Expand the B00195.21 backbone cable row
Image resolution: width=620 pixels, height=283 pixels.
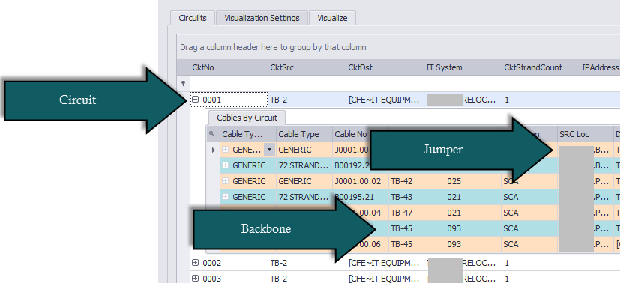tap(226, 197)
